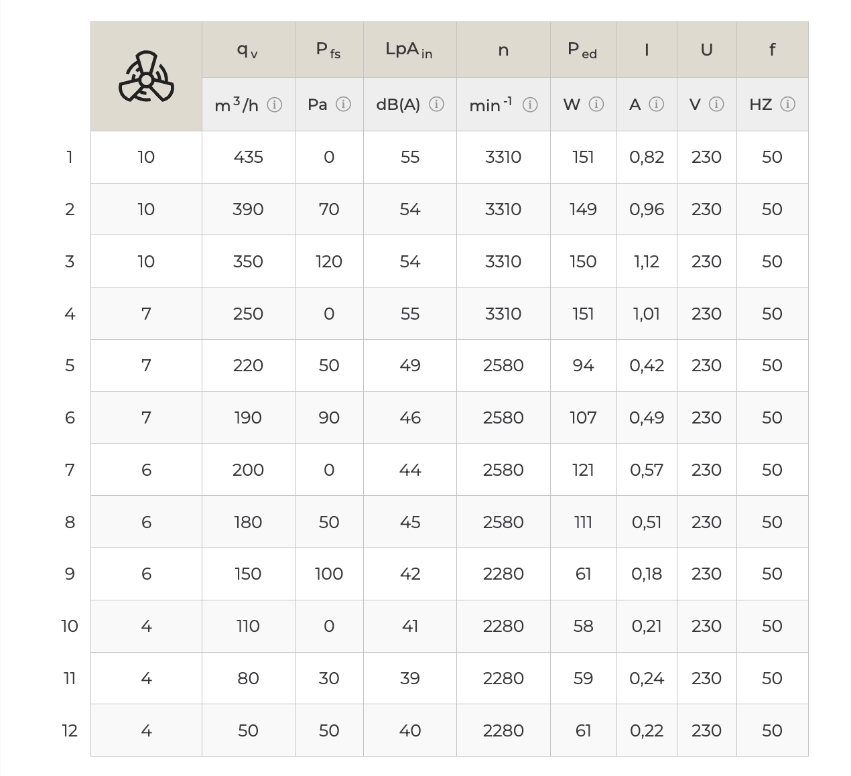Click the info icon beside Pa unit
Viewport: 851px width, 776px height.
coord(343,104)
